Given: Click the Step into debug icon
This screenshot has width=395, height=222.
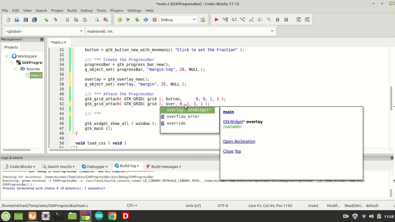Looking at the screenshot, I should click(243, 20).
